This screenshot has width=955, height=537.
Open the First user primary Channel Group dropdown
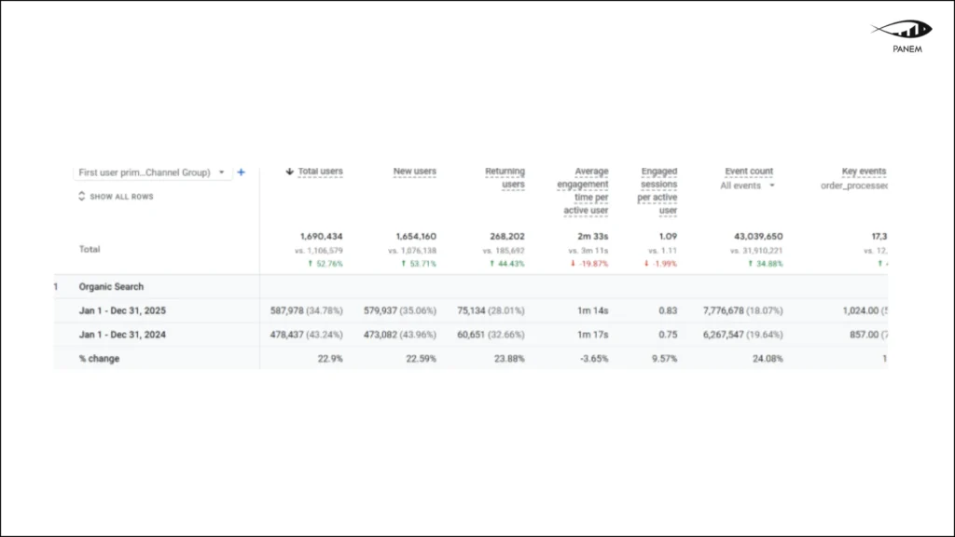[x=152, y=172]
